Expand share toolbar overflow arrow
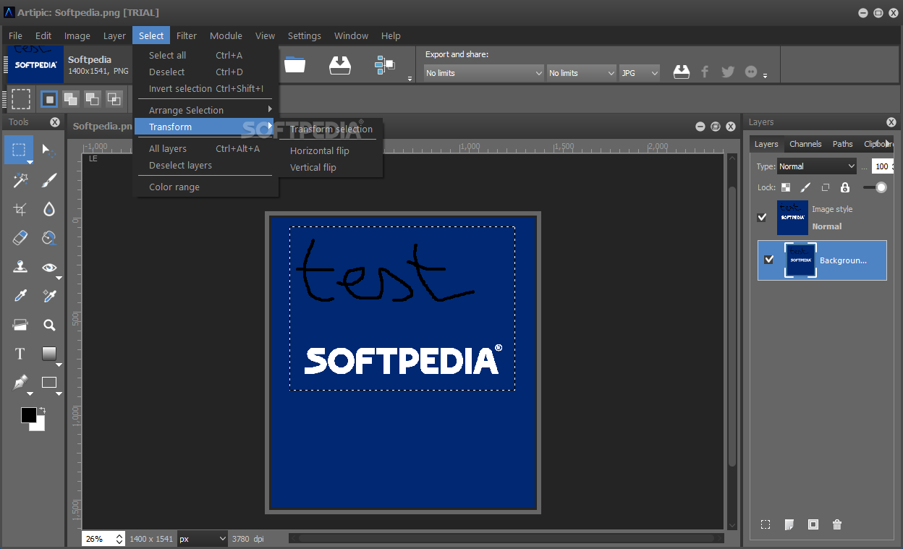 click(766, 77)
